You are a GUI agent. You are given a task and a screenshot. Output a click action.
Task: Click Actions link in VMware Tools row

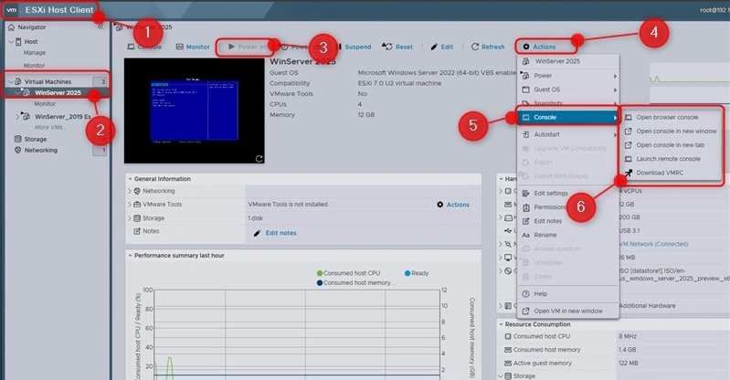click(453, 205)
